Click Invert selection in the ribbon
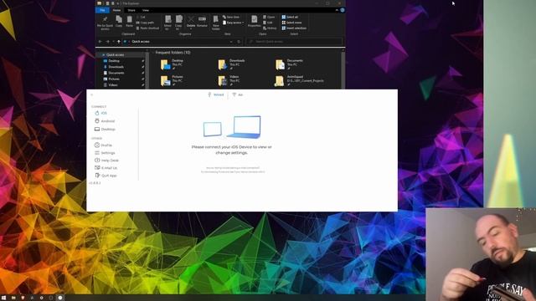 tap(294, 28)
